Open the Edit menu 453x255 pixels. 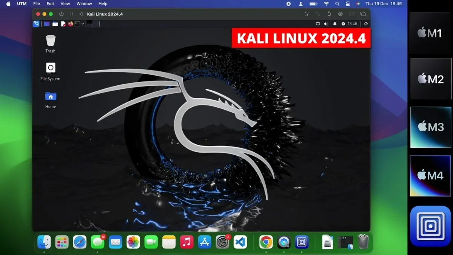(x=50, y=3)
